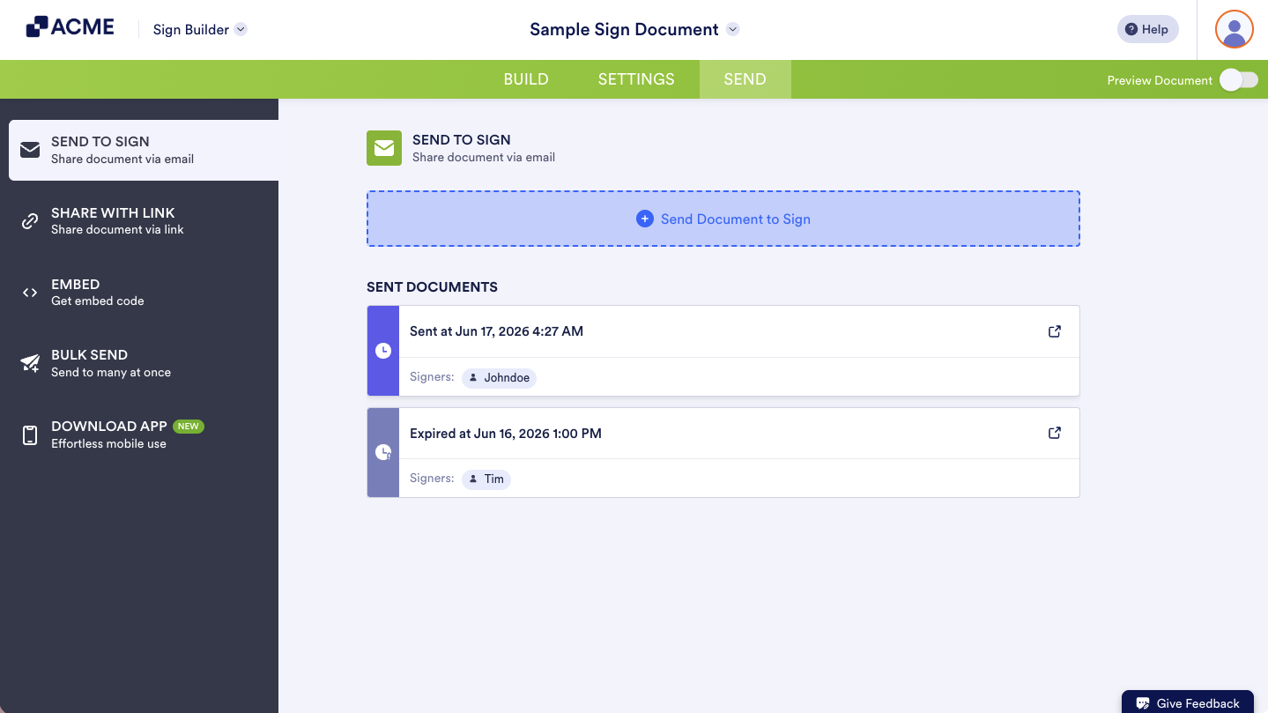
Task: Open the BULK SEND sidebar option
Action: click(144, 363)
